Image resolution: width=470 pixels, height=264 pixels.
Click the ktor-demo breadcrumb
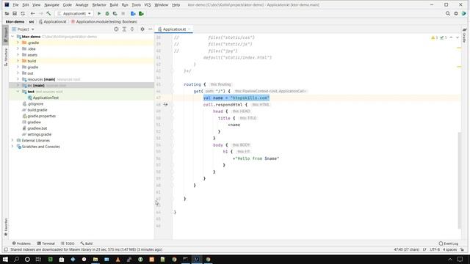pos(15,21)
